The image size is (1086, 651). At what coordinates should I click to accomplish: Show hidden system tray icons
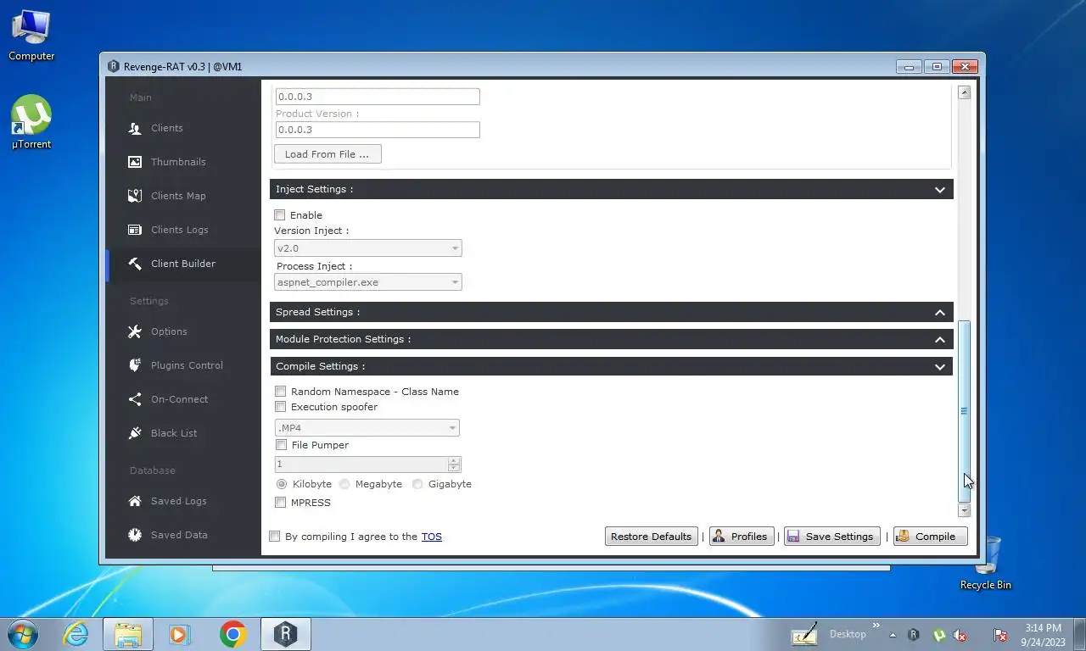(x=893, y=635)
